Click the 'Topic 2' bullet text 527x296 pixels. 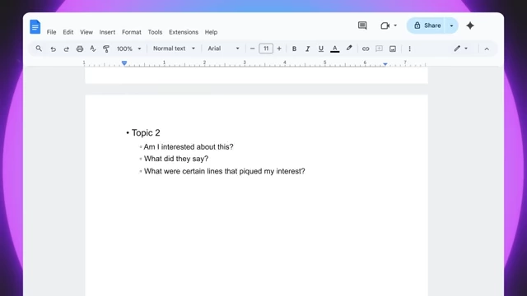click(146, 133)
